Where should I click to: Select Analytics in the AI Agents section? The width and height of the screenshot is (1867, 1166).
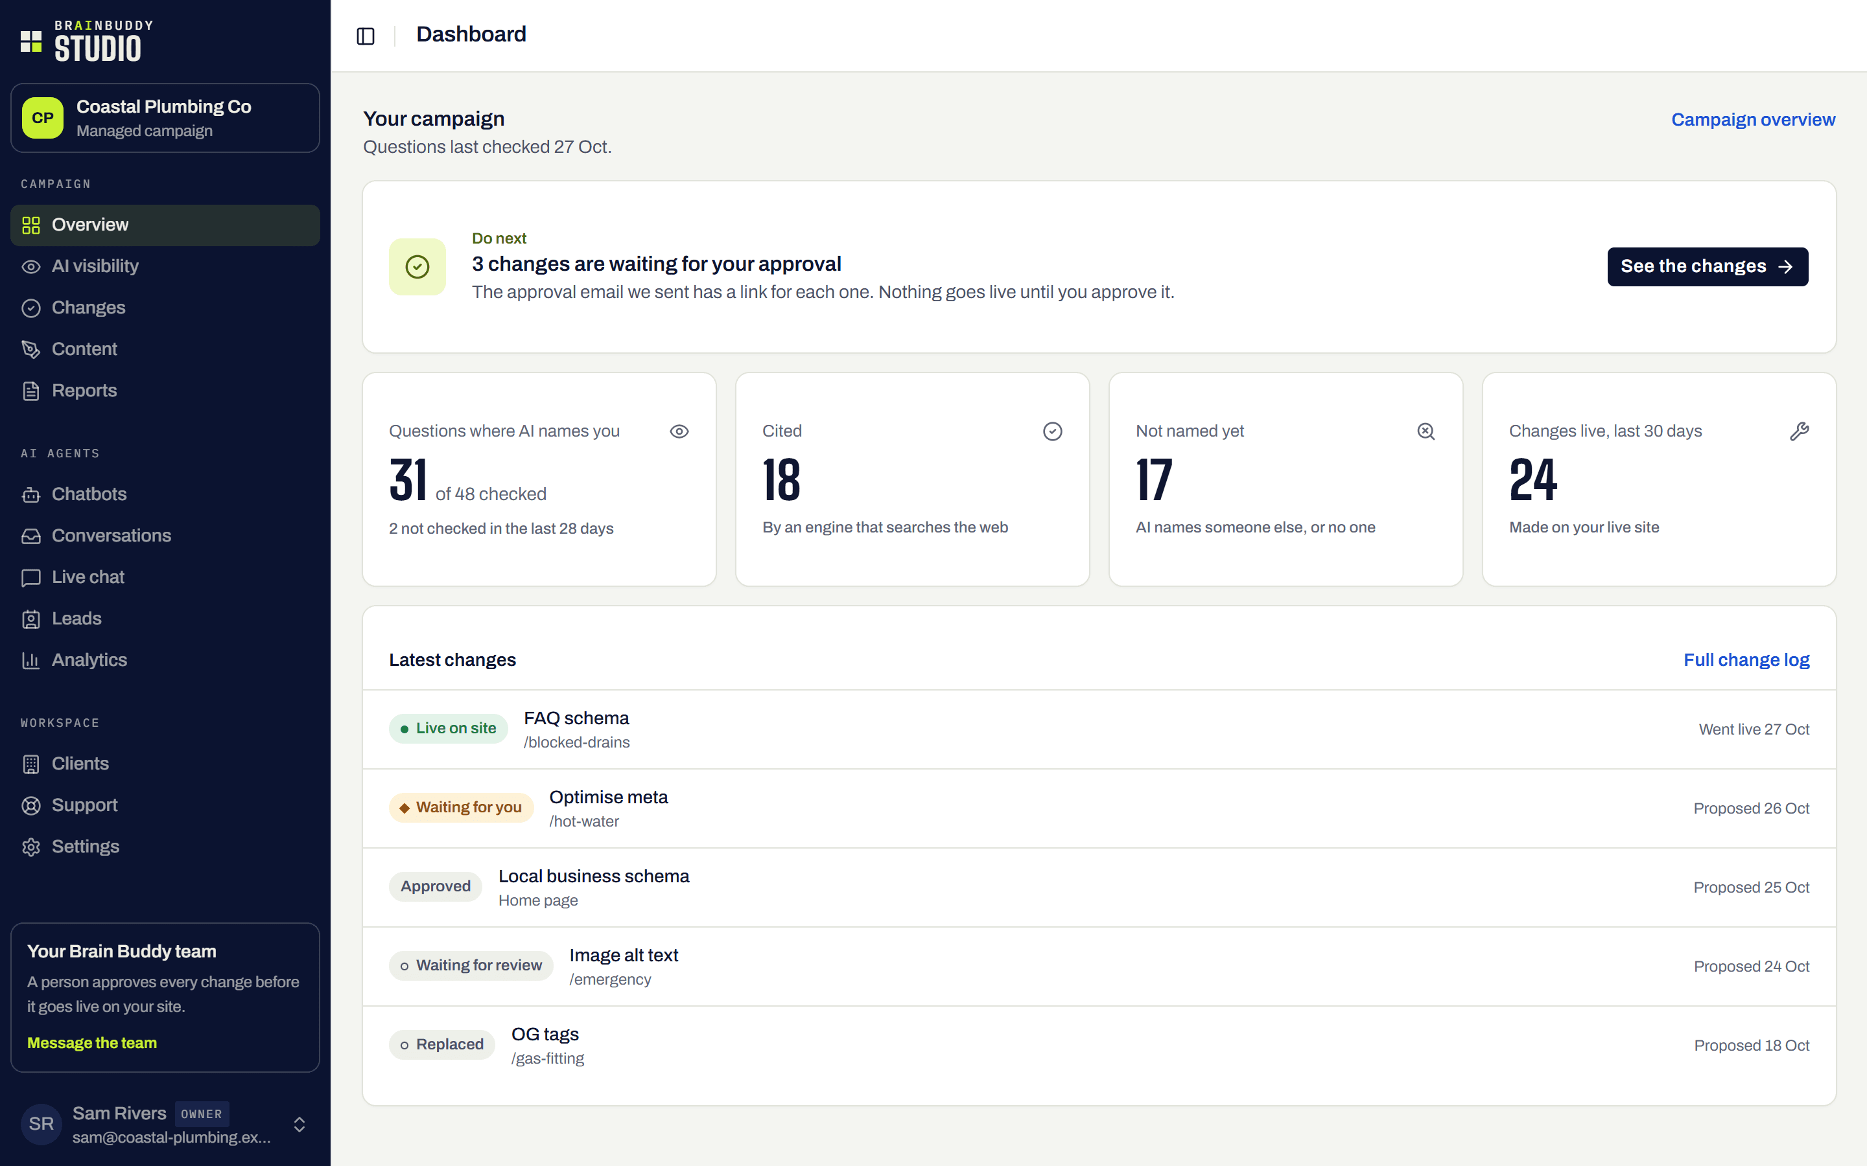[165, 660]
